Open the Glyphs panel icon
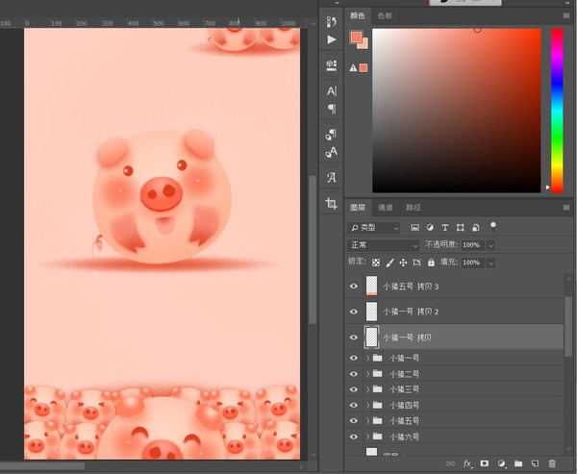 pyautogui.click(x=331, y=178)
